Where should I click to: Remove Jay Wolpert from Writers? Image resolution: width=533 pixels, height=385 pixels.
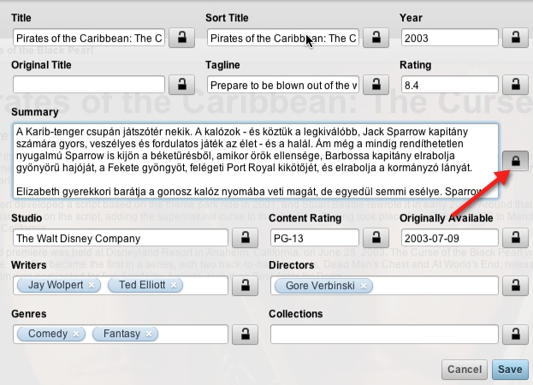pyautogui.click(x=91, y=286)
